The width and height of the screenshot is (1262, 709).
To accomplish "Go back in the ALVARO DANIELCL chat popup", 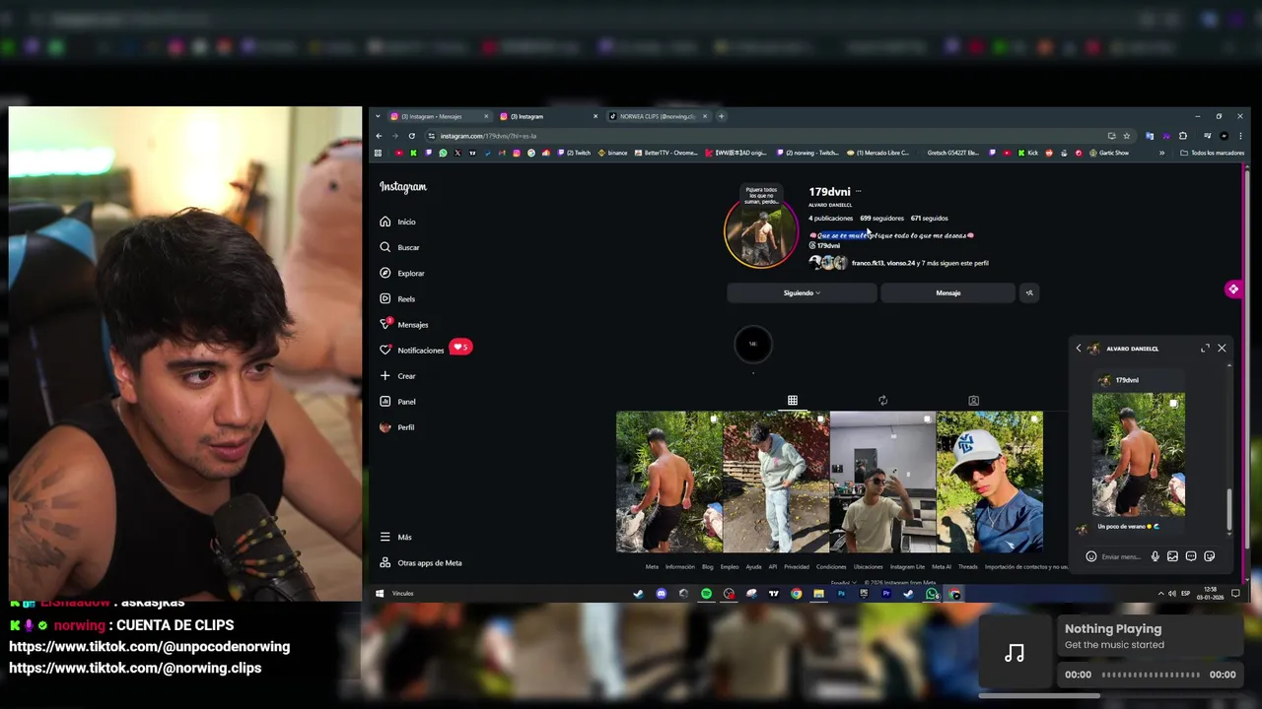I will 1078,349.
